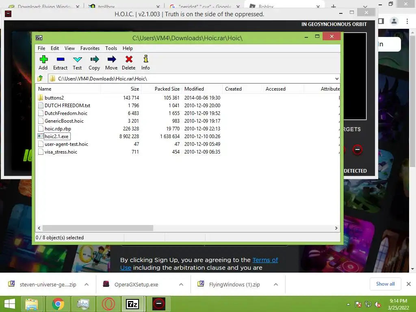The height and width of the screenshot is (312, 416).
Task: Expand the address path dropdown
Action: pyautogui.click(x=337, y=78)
